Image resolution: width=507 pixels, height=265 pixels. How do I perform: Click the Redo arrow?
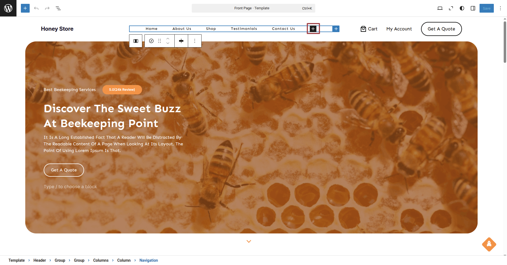47,8
